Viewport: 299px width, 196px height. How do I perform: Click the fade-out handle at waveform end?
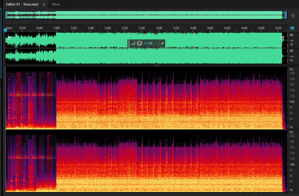pos(282,38)
